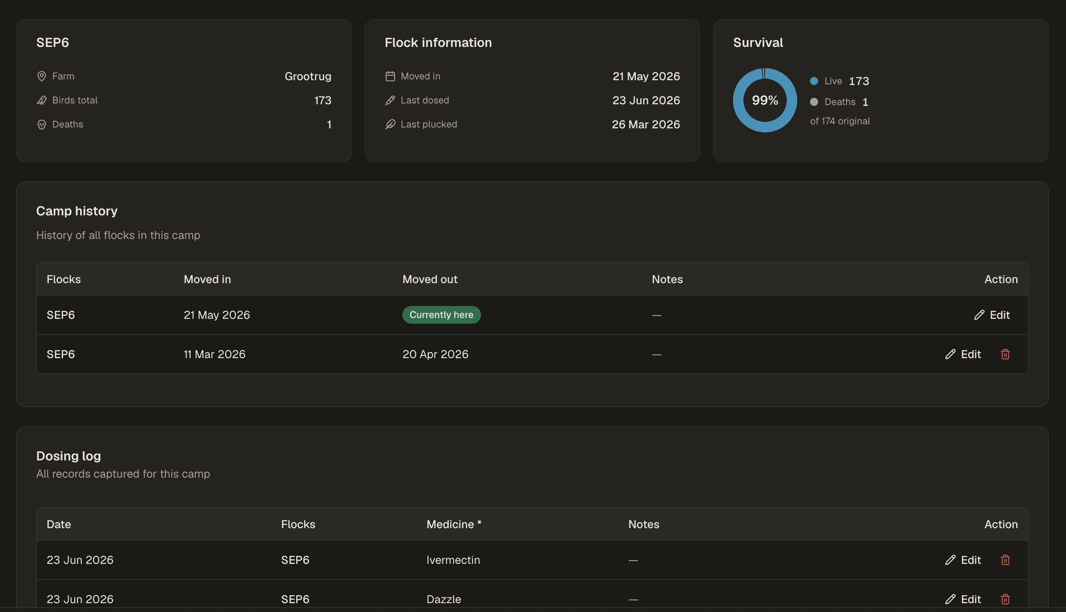Click the grey Deaths legend dot

coord(814,102)
